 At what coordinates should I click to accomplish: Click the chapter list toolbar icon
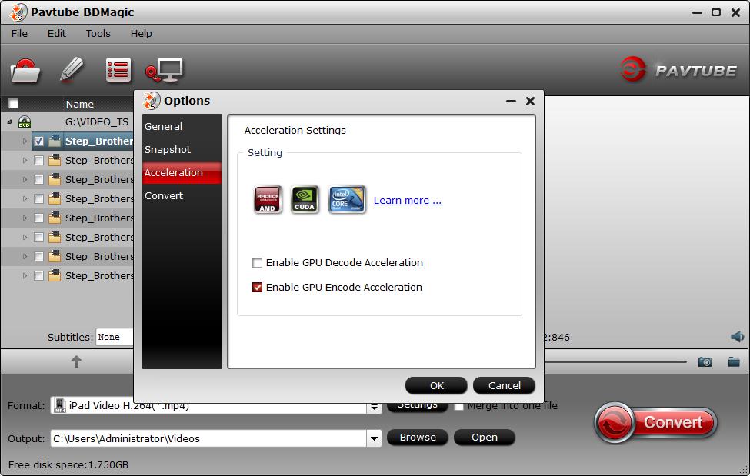pos(118,68)
